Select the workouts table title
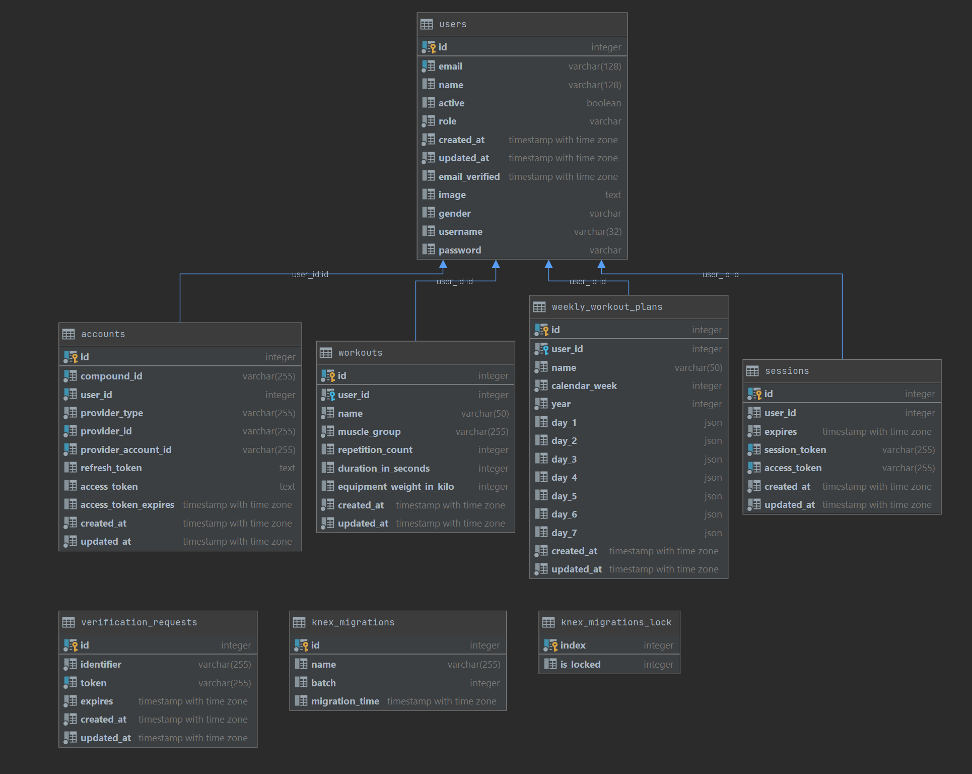The height and width of the screenshot is (774, 972). [360, 353]
